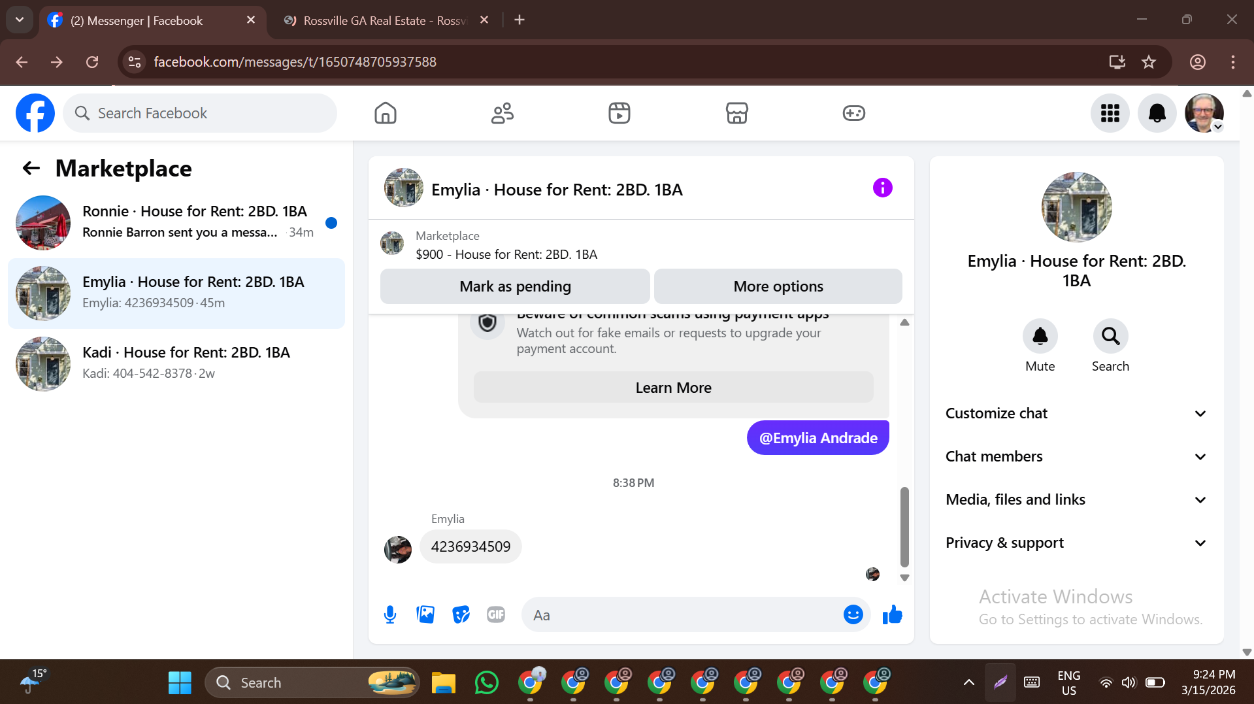The height and width of the screenshot is (704, 1254).
Task: Open the Video (Watch) icon
Action: [x=619, y=113]
